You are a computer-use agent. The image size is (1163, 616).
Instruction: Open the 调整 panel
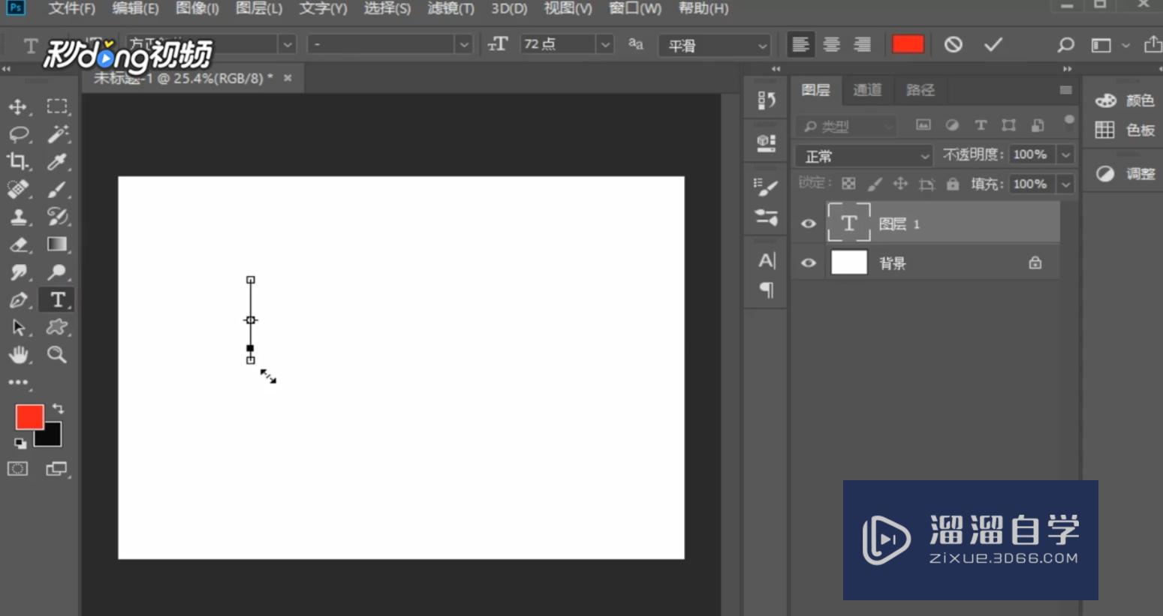pyautogui.click(x=1125, y=173)
